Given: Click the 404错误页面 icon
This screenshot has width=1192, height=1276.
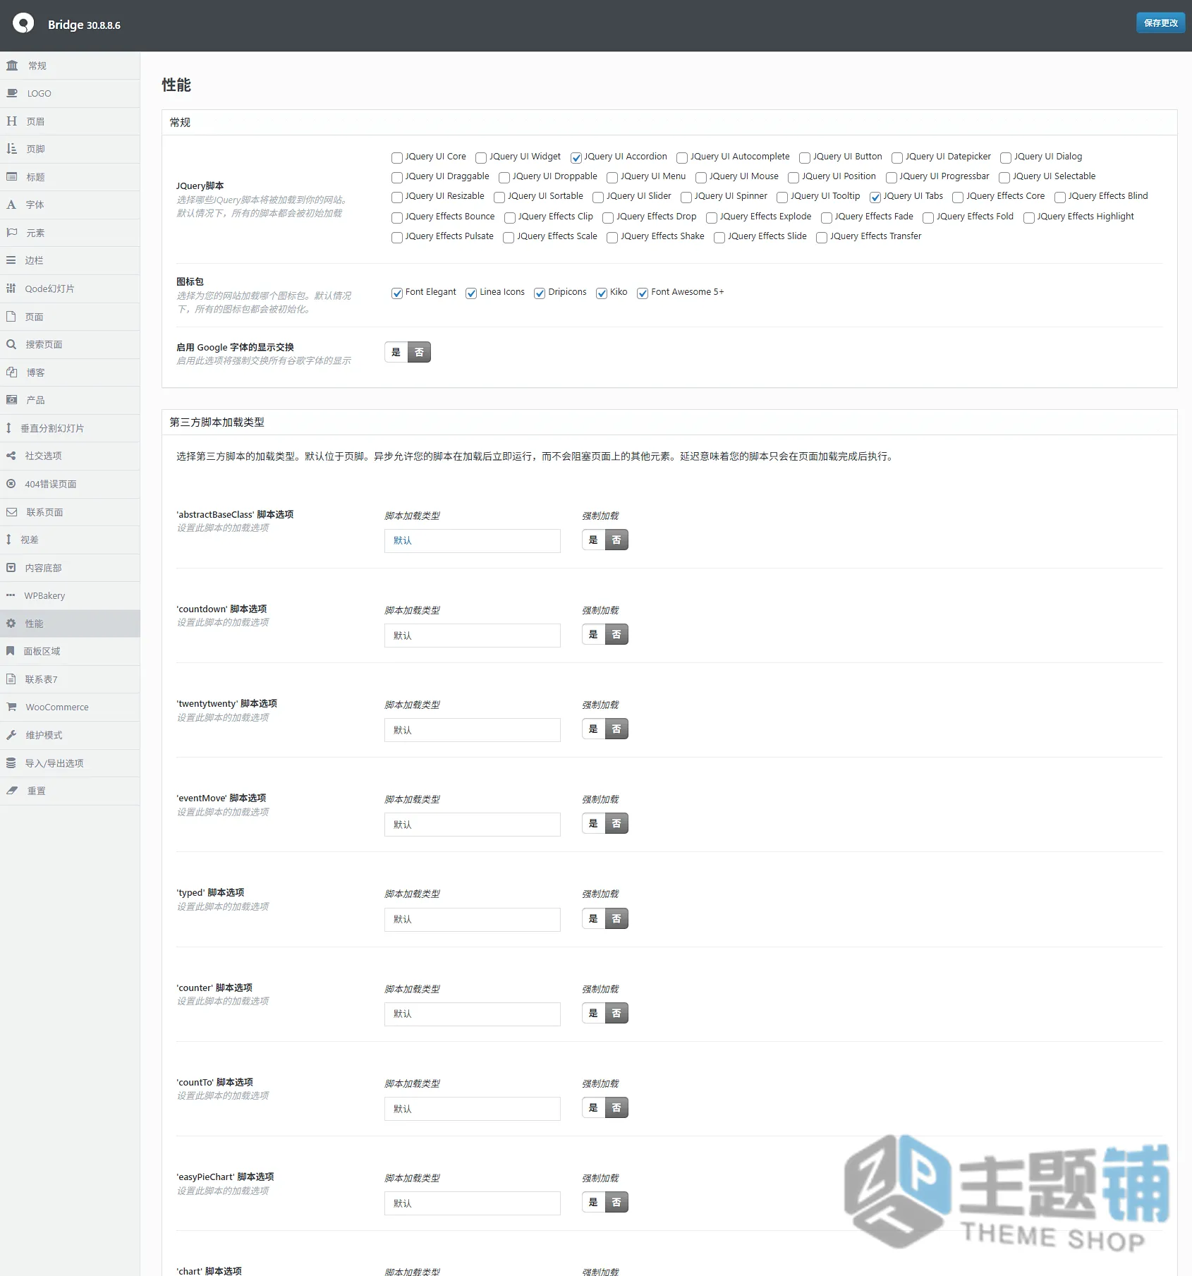Looking at the screenshot, I should [11, 484].
